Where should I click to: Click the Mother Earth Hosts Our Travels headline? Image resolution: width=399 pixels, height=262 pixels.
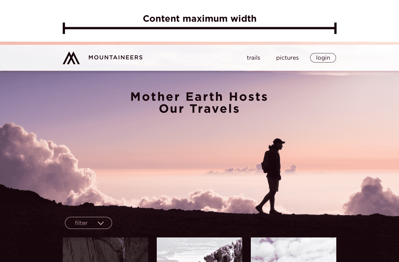pos(199,103)
